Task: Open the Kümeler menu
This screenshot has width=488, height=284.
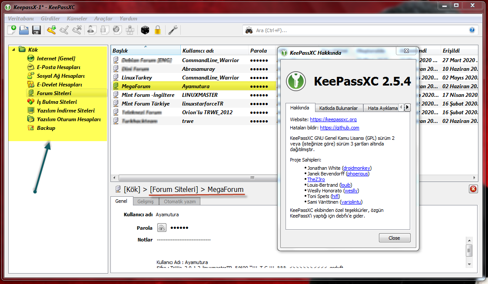Action: (77, 19)
